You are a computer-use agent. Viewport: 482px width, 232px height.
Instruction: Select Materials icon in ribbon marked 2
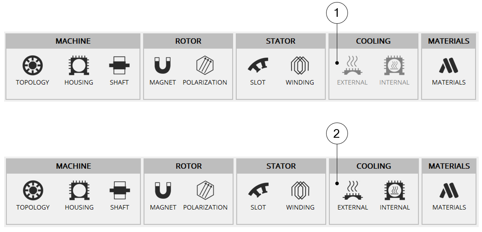(x=449, y=191)
